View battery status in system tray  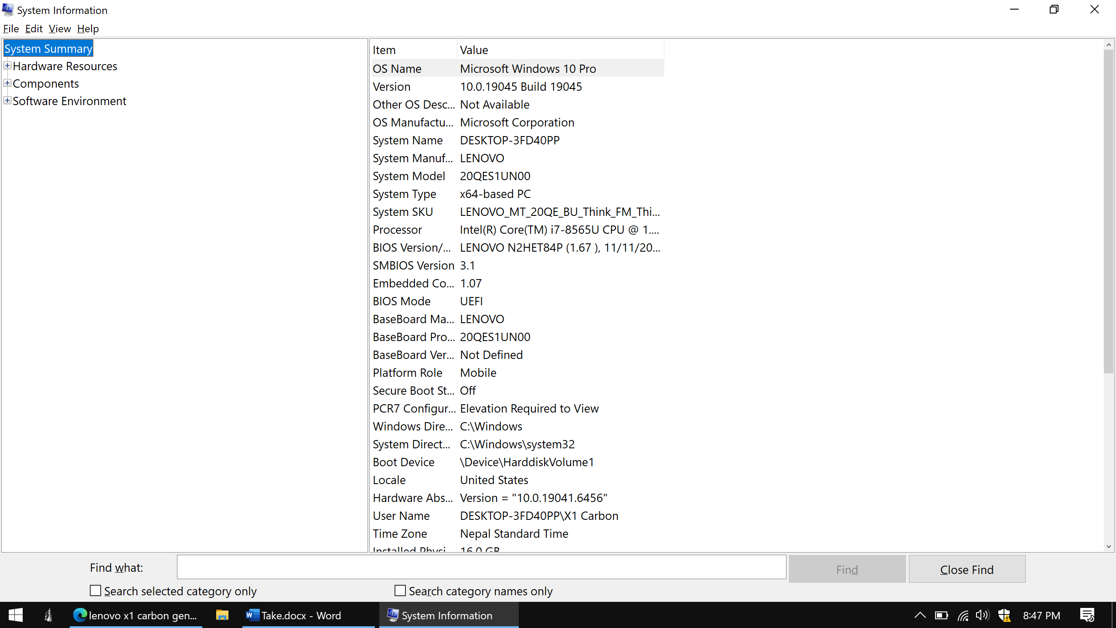click(x=941, y=615)
